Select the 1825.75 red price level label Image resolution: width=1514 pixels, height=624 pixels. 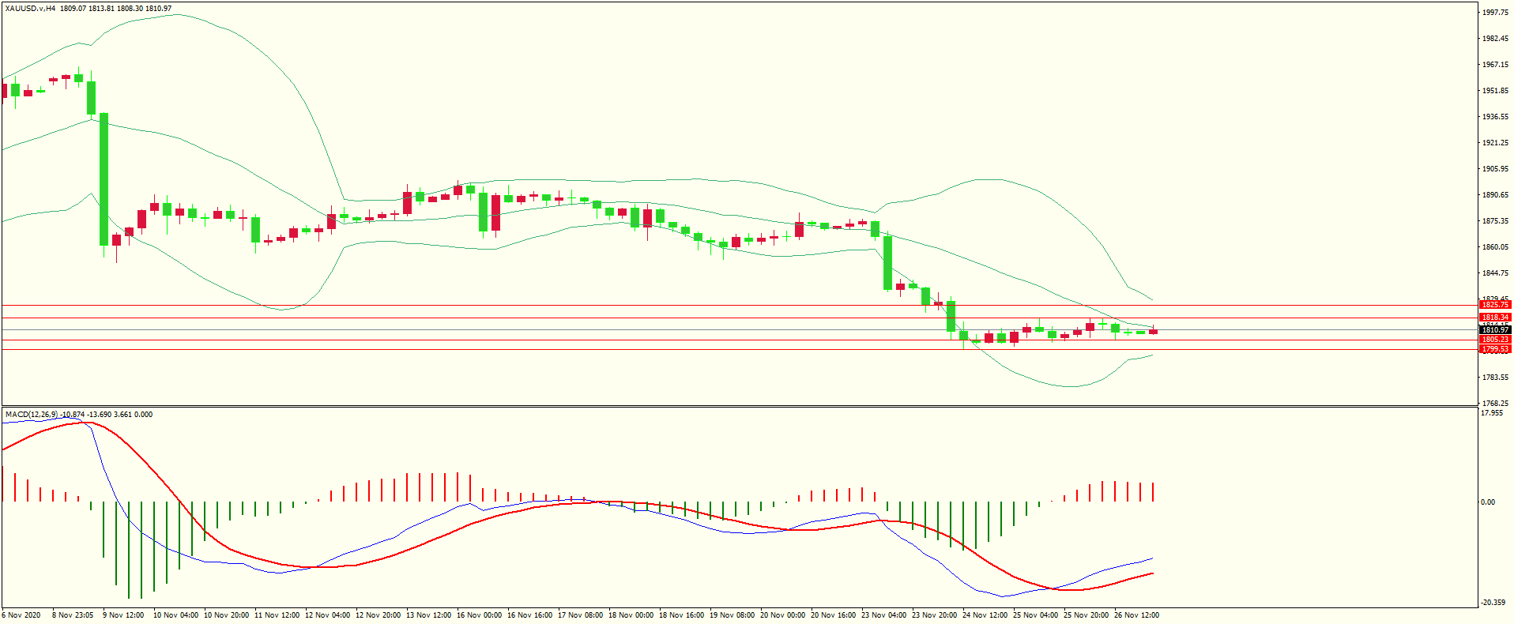pos(1495,305)
